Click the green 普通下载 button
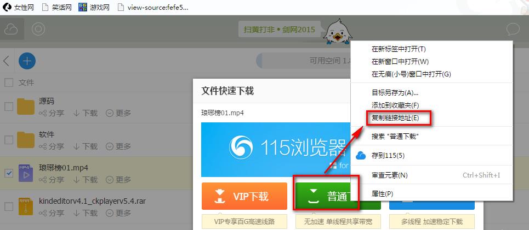This screenshot has width=529, height=230. pyautogui.click(x=323, y=196)
